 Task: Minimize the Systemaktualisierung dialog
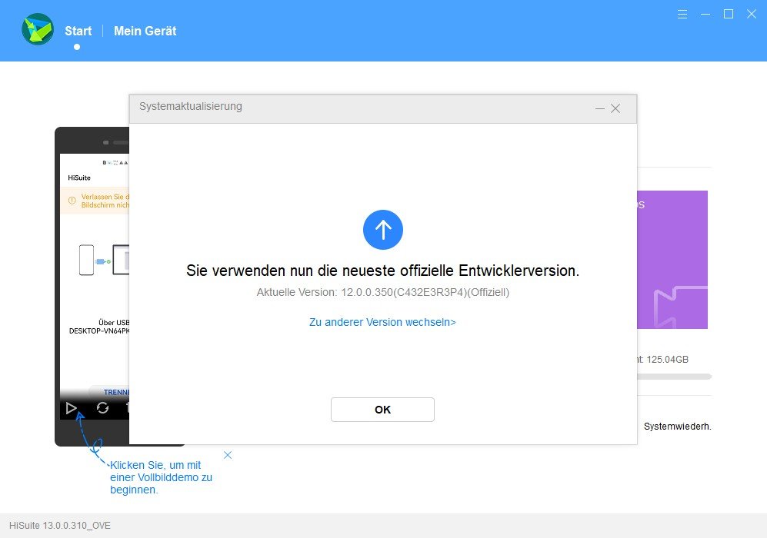pyautogui.click(x=600, y=108)
